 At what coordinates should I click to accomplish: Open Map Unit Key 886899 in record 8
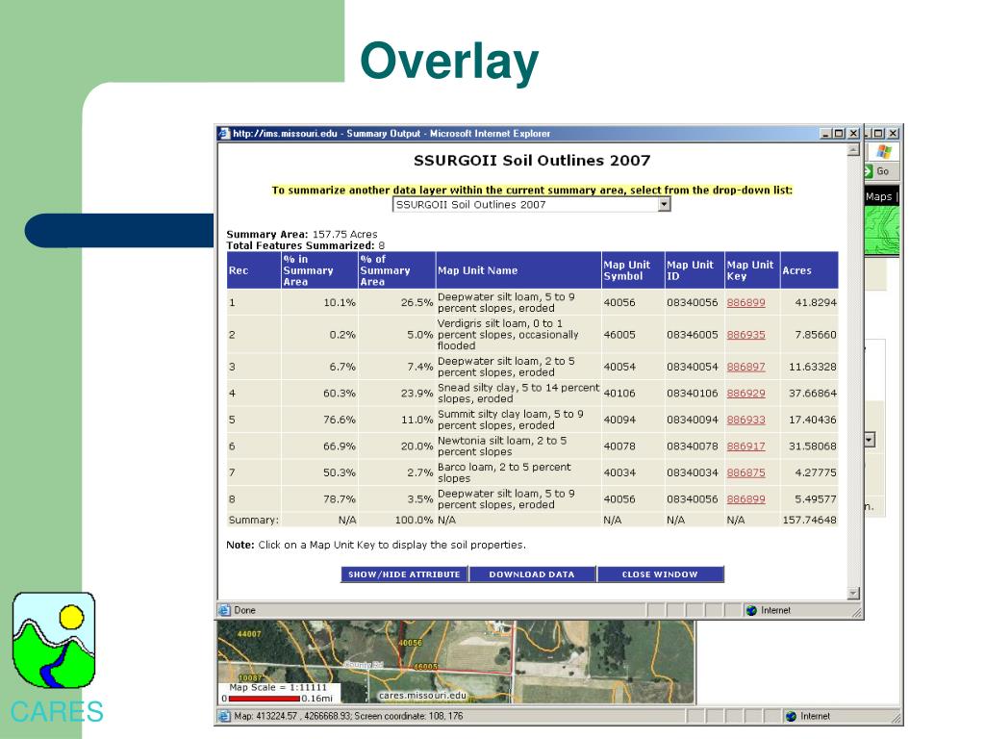pos(745,499)
